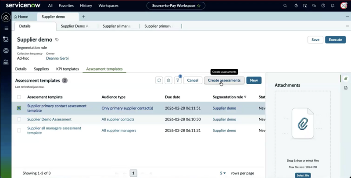
Task: Click the sidebar Home icon
Action: 6,17
